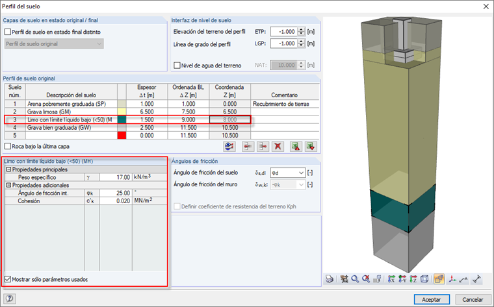Toggle the coordinate axes display icon
The height and width of the screenshot is (307, 494).
click(452, 278)
